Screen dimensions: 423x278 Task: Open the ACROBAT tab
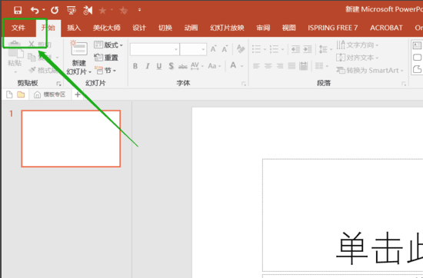(x=386, y=28)
